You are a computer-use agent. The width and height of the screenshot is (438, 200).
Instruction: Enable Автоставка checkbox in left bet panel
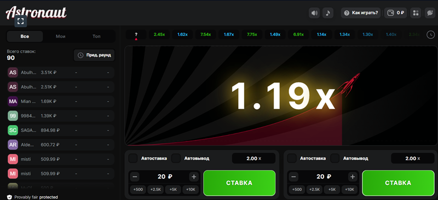tap(133, 158)
